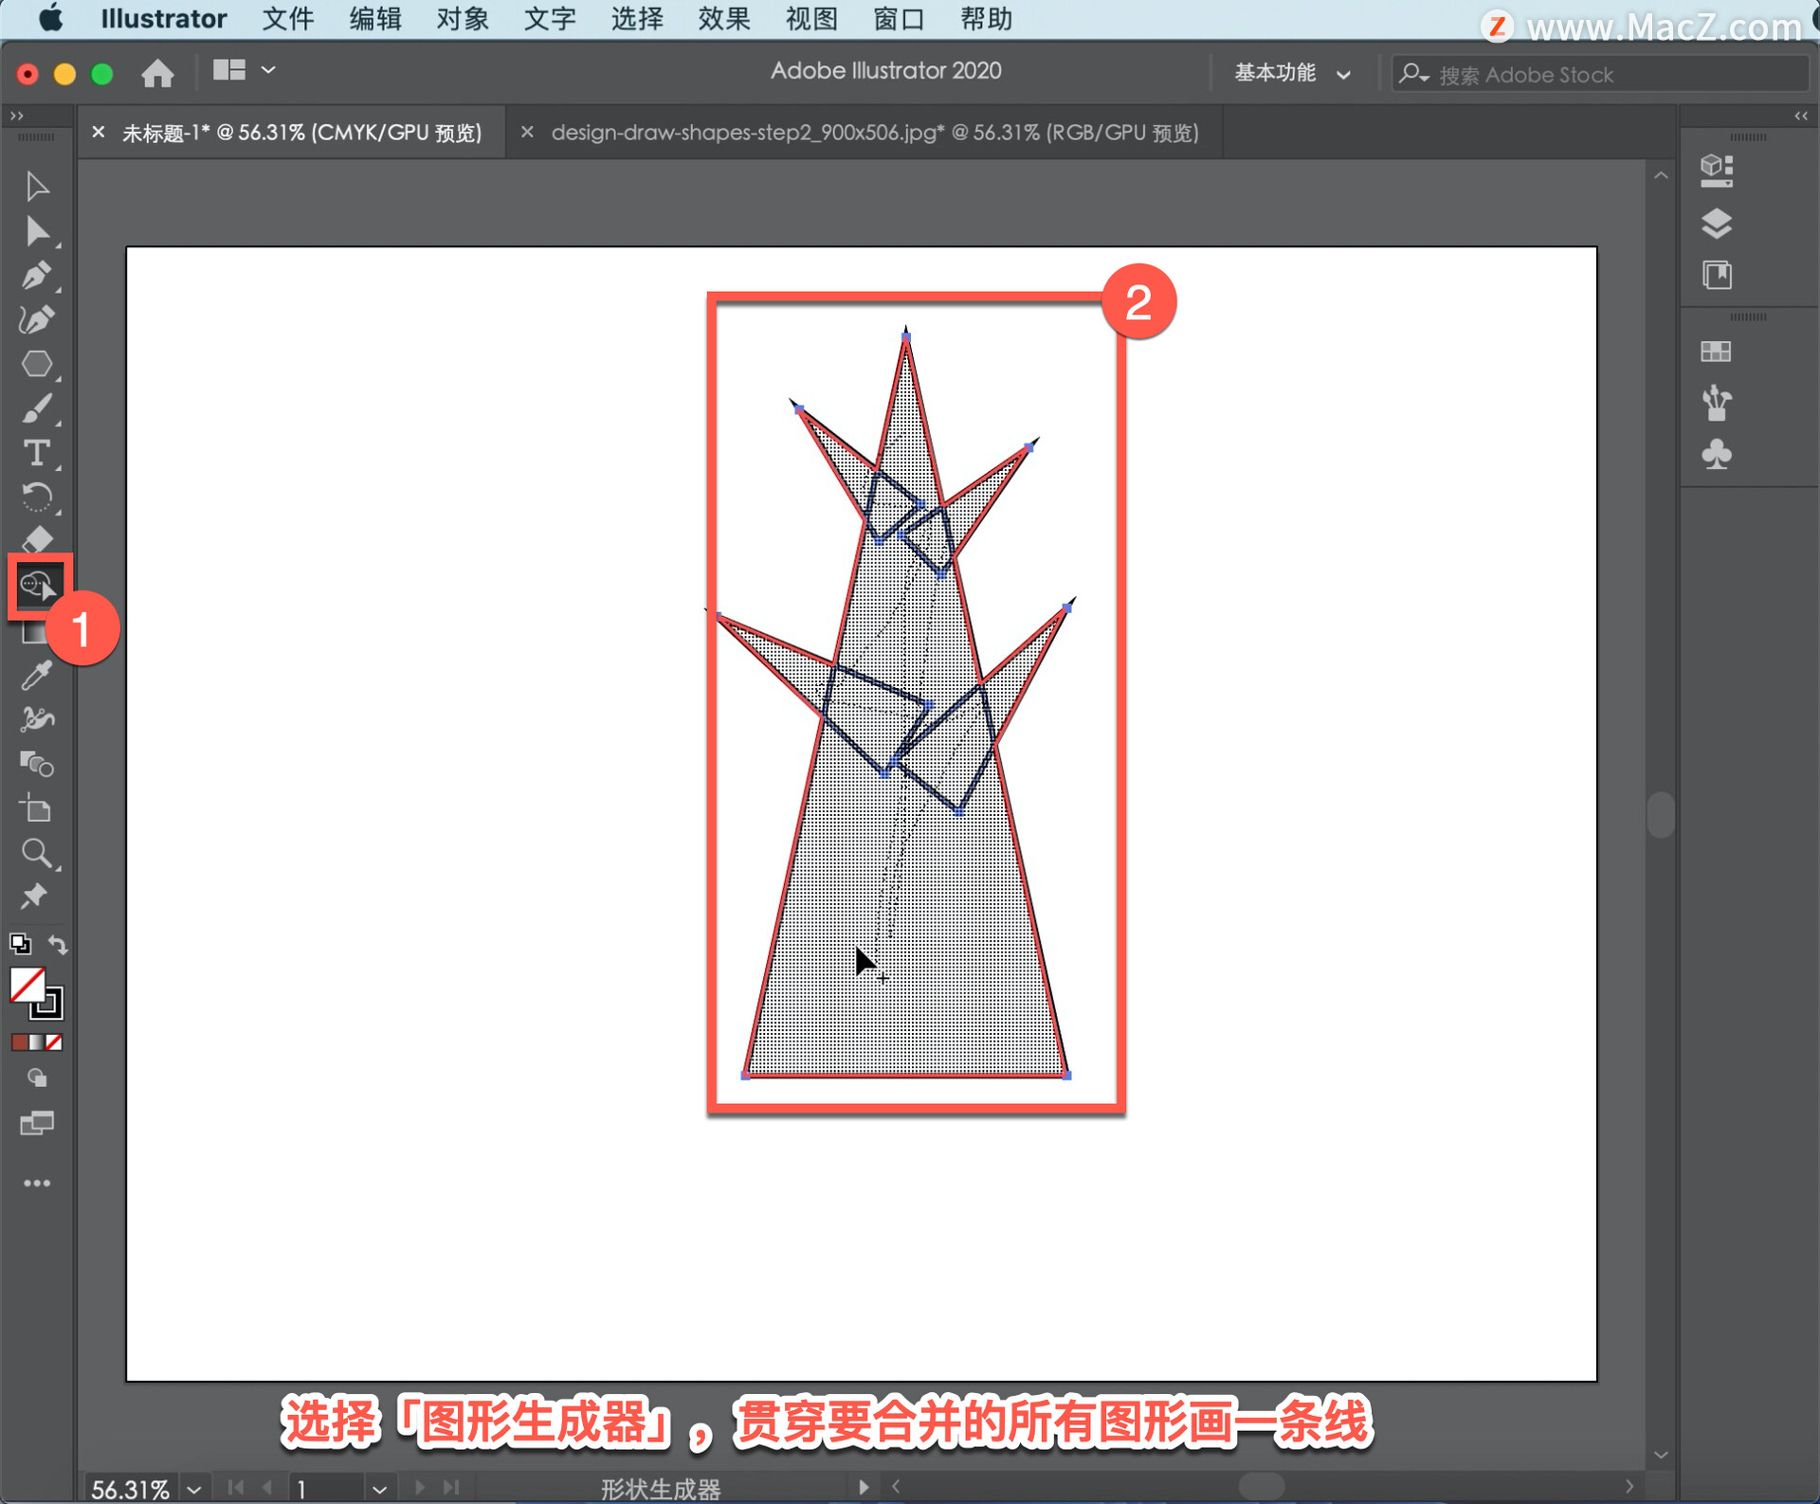Open the Edit Toolbar three dots

click(x=37, y=1183)
